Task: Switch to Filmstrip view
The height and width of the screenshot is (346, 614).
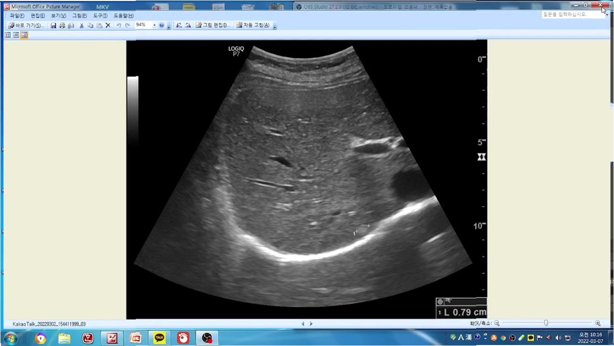Action: click(x=16, y=35)
